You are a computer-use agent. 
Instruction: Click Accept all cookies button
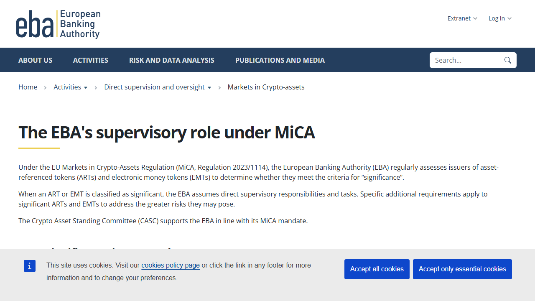pos(377,269)
